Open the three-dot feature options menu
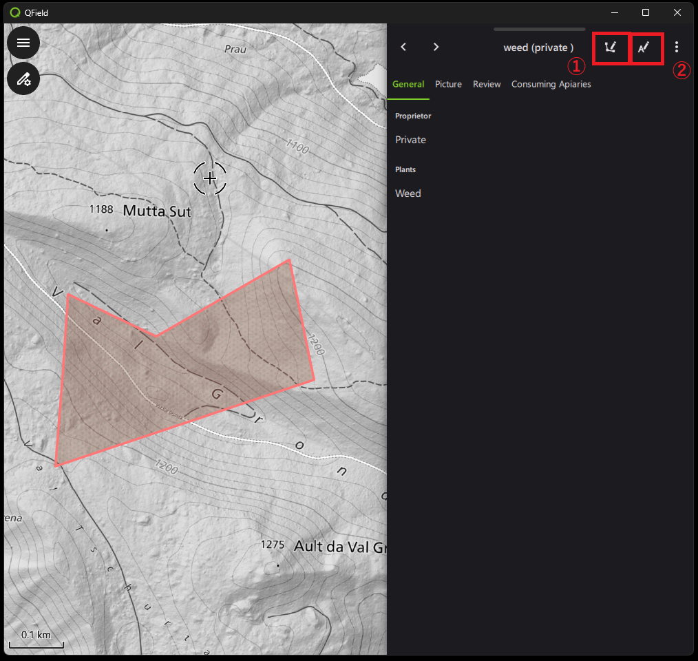Viewport: 698px width, 661px height. (x=677, y=47)
